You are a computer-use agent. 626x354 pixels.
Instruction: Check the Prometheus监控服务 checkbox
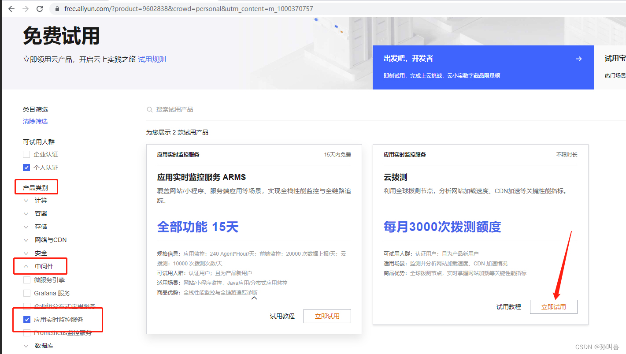coord(26,333)
